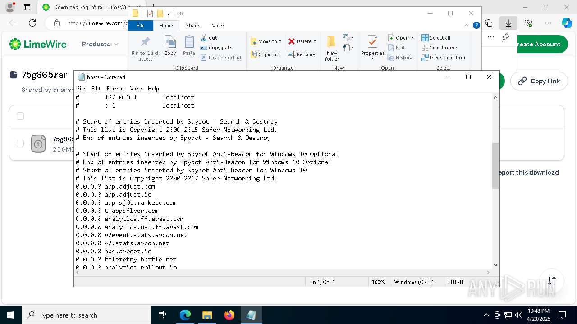Image resolution: width=577 pixels, height=324 pixels.
Task: Click Pin to Quick access in File Explorer
Action: [145, 49]
